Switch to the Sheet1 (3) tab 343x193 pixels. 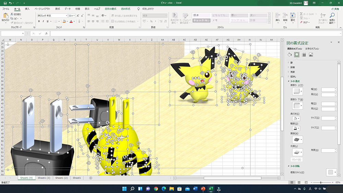(44, 178)
